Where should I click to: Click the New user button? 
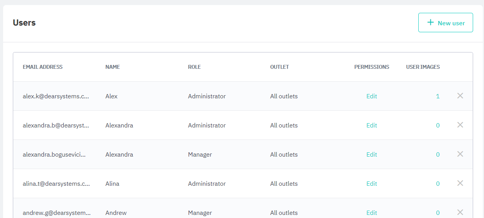[446, 23]
